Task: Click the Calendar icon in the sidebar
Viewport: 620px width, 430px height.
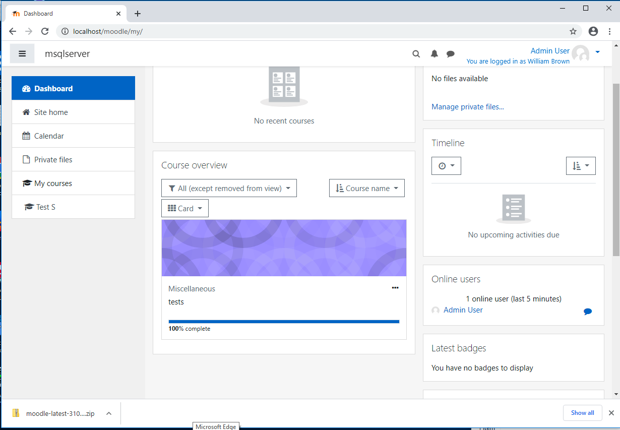Action: tap(26, 136)
